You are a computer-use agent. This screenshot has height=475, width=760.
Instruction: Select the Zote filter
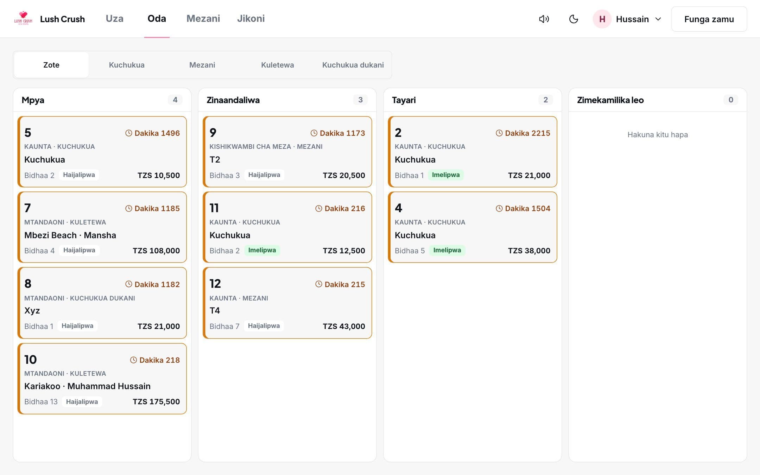click(51, 65)
